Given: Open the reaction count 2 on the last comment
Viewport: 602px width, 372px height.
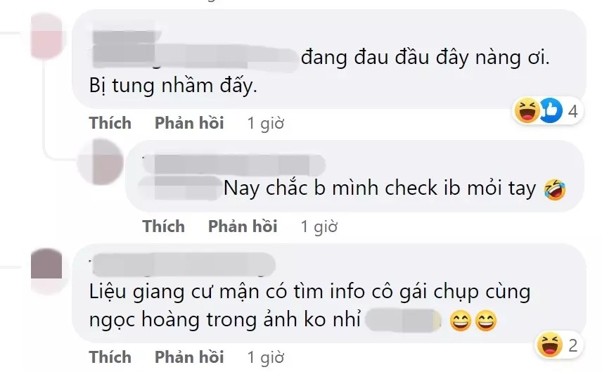Looking at the screenshot, I should (573, 345).
